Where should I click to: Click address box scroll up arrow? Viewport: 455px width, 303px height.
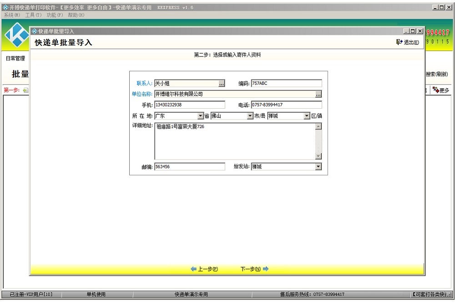(318, 126)
